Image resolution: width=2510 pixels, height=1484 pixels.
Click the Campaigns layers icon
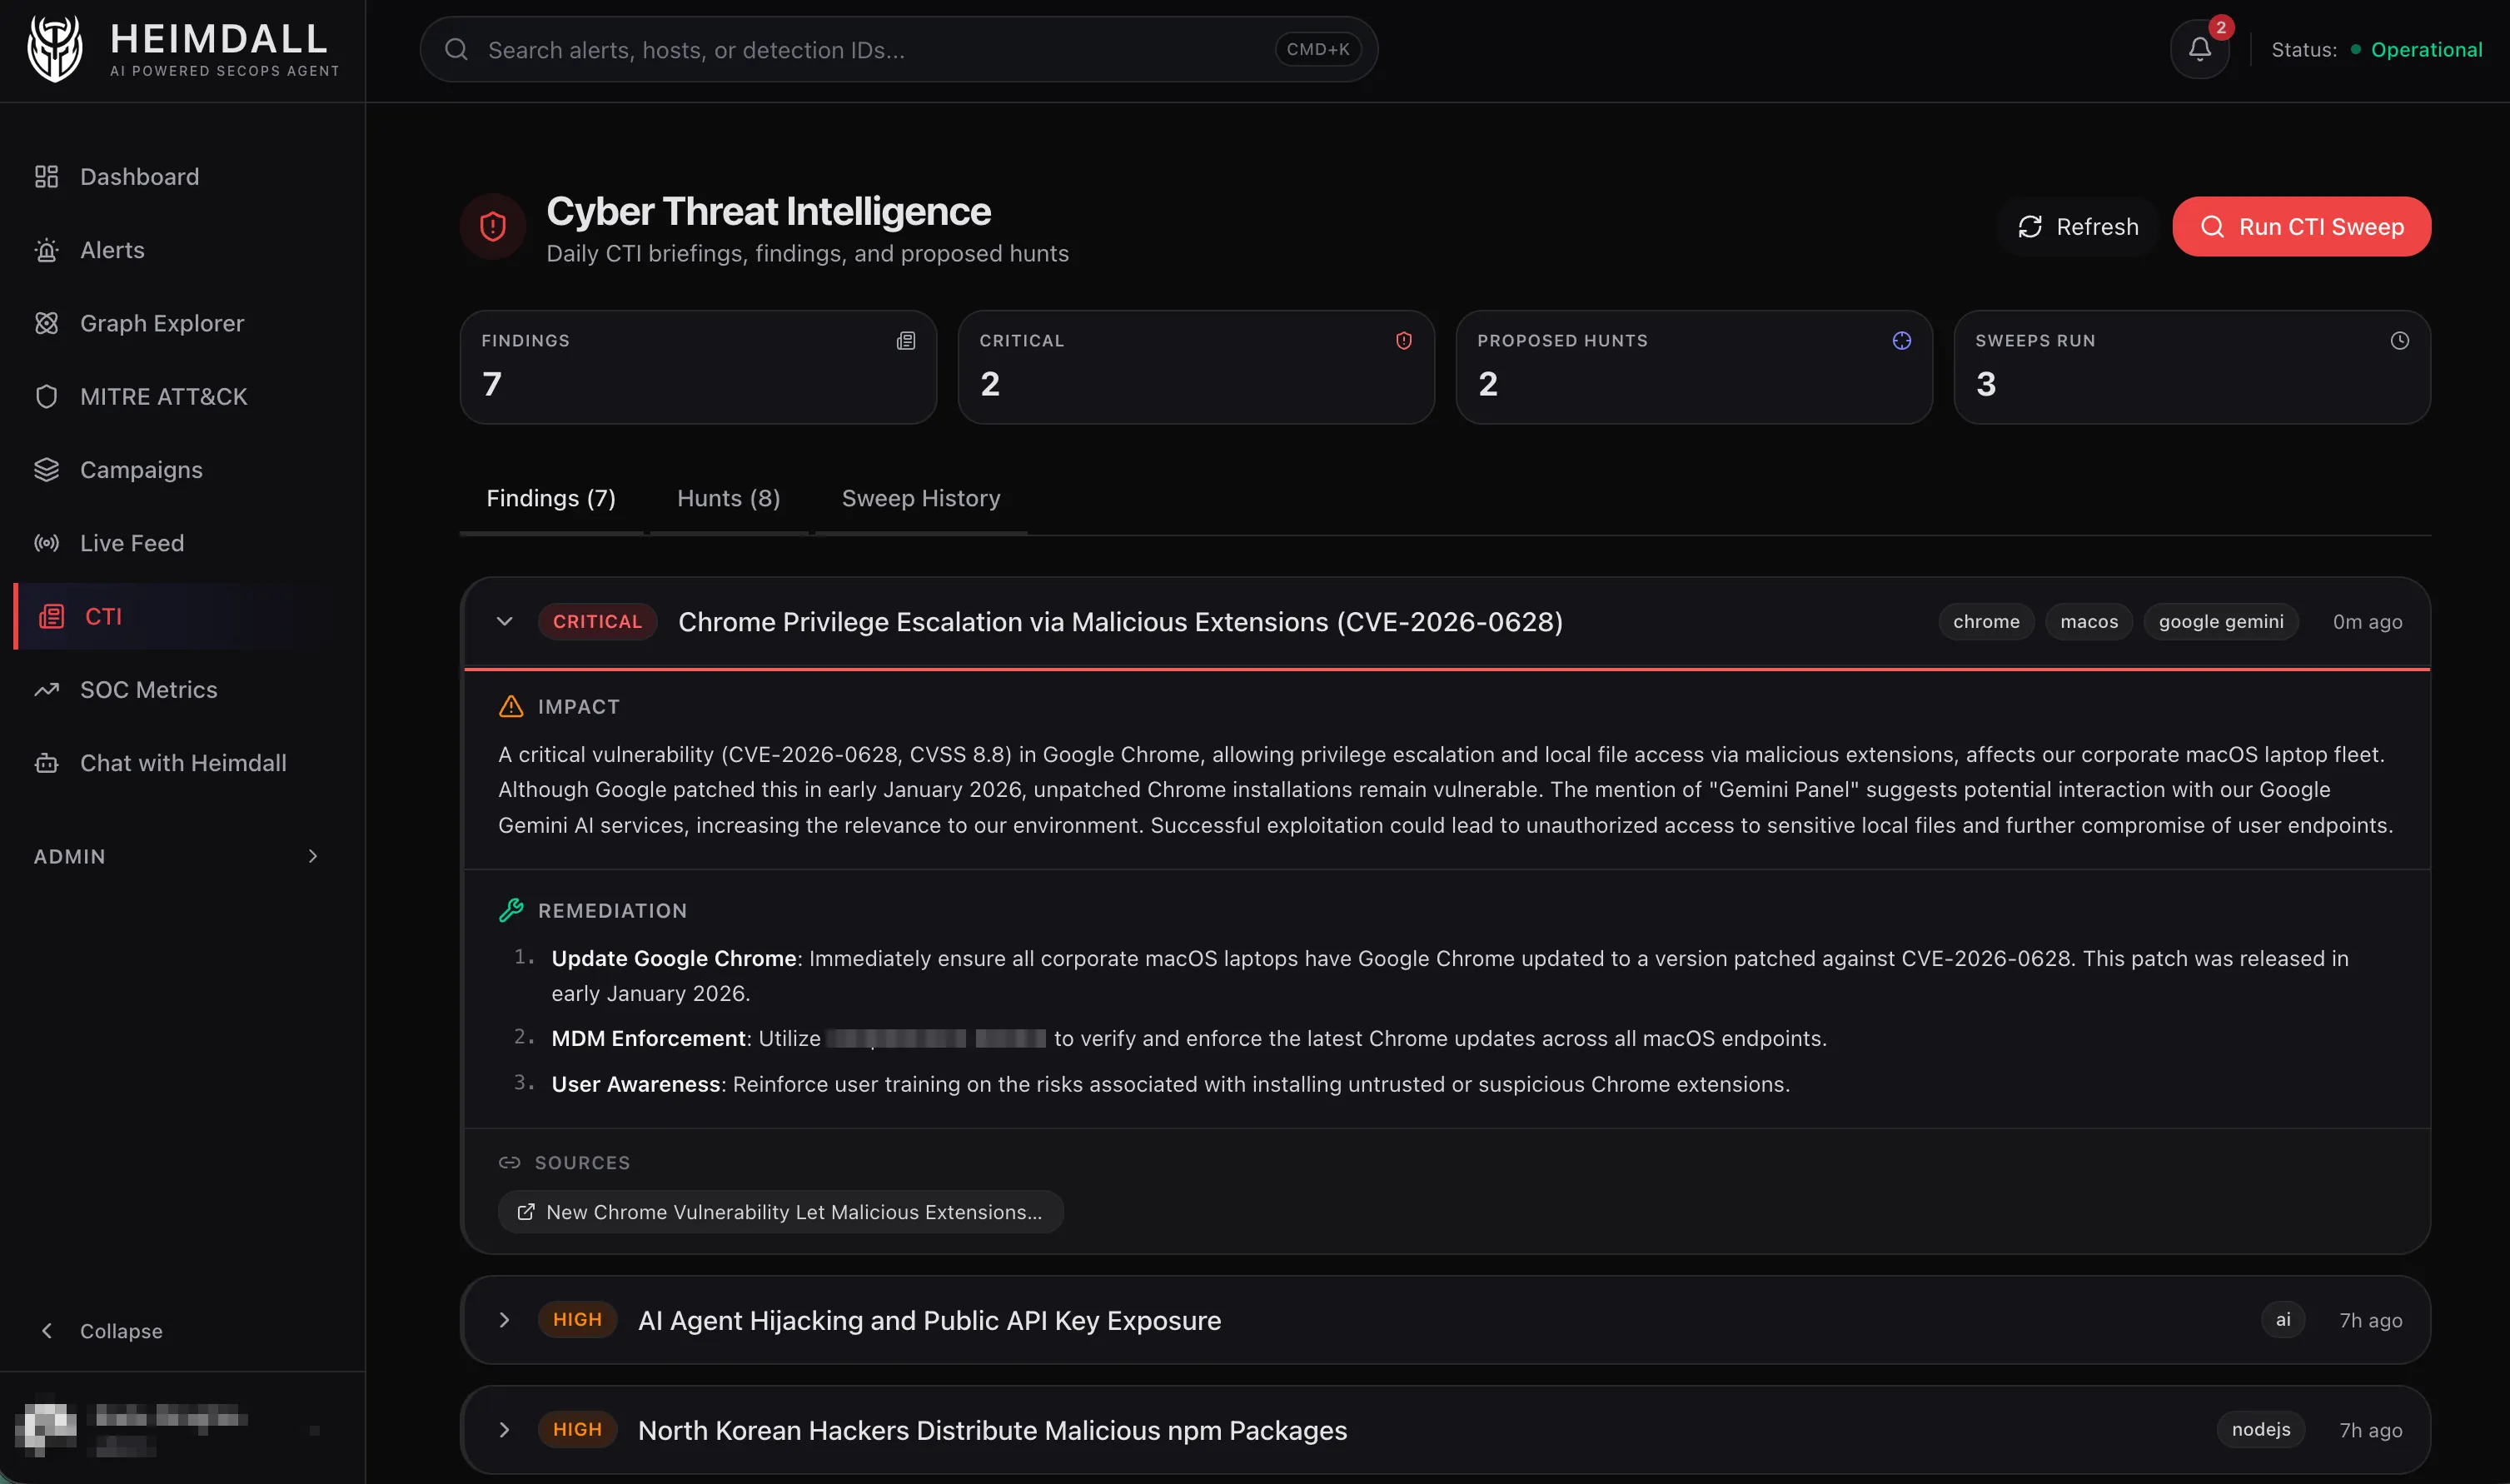(46, 470)
